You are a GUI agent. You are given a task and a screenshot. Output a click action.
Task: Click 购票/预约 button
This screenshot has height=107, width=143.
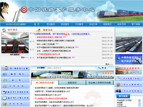pos(15,74)
